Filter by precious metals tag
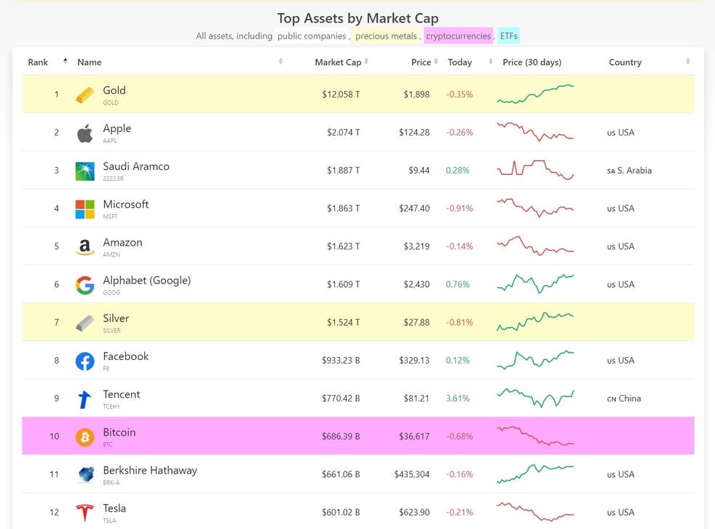The height and width of the screenshot is (529, 715). point(386,36)
